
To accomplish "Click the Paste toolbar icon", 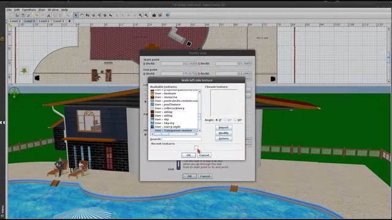I will [x=61, y=15].
